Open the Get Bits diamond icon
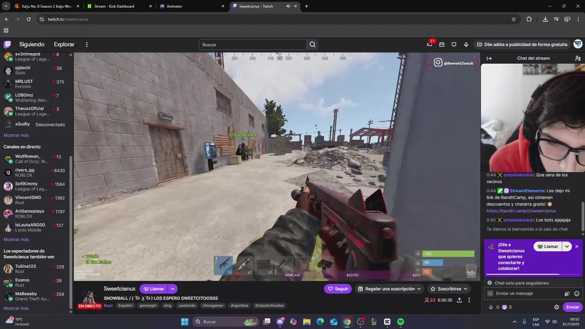 [466, 44]
